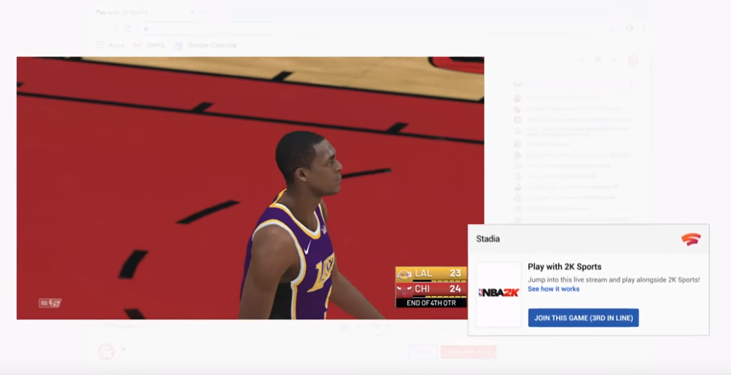731x375 pixels.
Task: Close the Play with 2K Sports tab
Action: (x=192, y=13)
